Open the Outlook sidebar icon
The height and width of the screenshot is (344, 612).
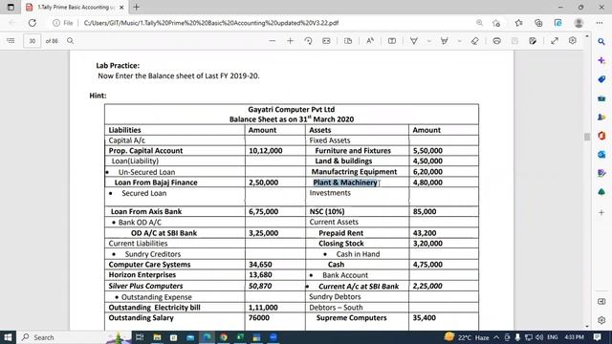click(601, 155)
